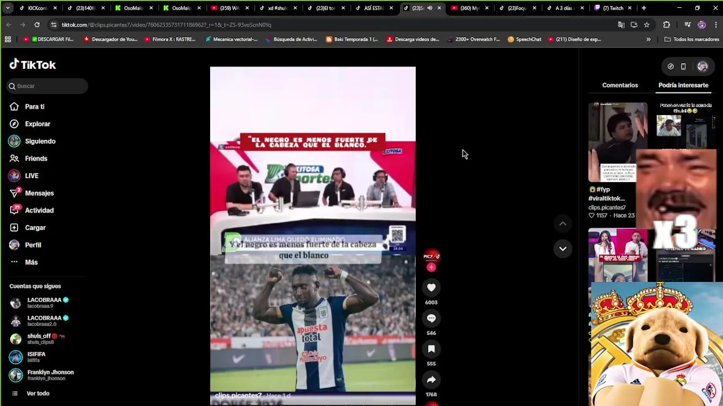Share the video with arrow icon

pos(432,379)
